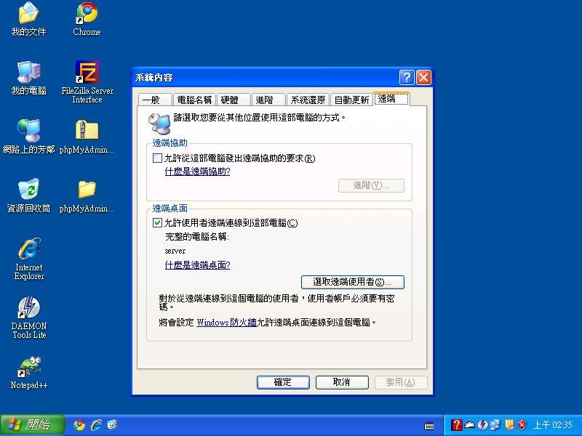Viewport: 582px width, 436px height.
Task: Switch to the 電腦名稱 tab
Action: [x=194, y=100]
